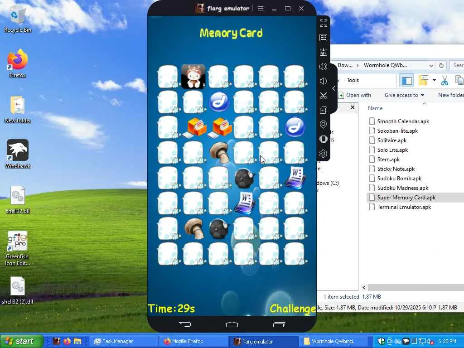Screen dimensions: 464x348
Task: Switch to Task Manager in taskbar
Action: 124,341
